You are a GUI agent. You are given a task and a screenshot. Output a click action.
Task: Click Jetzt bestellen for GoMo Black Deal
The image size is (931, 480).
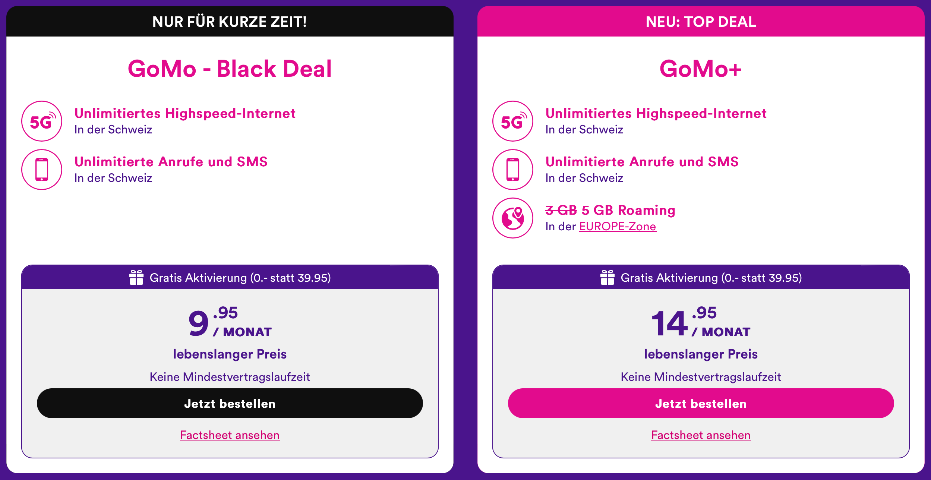[230, 403]
